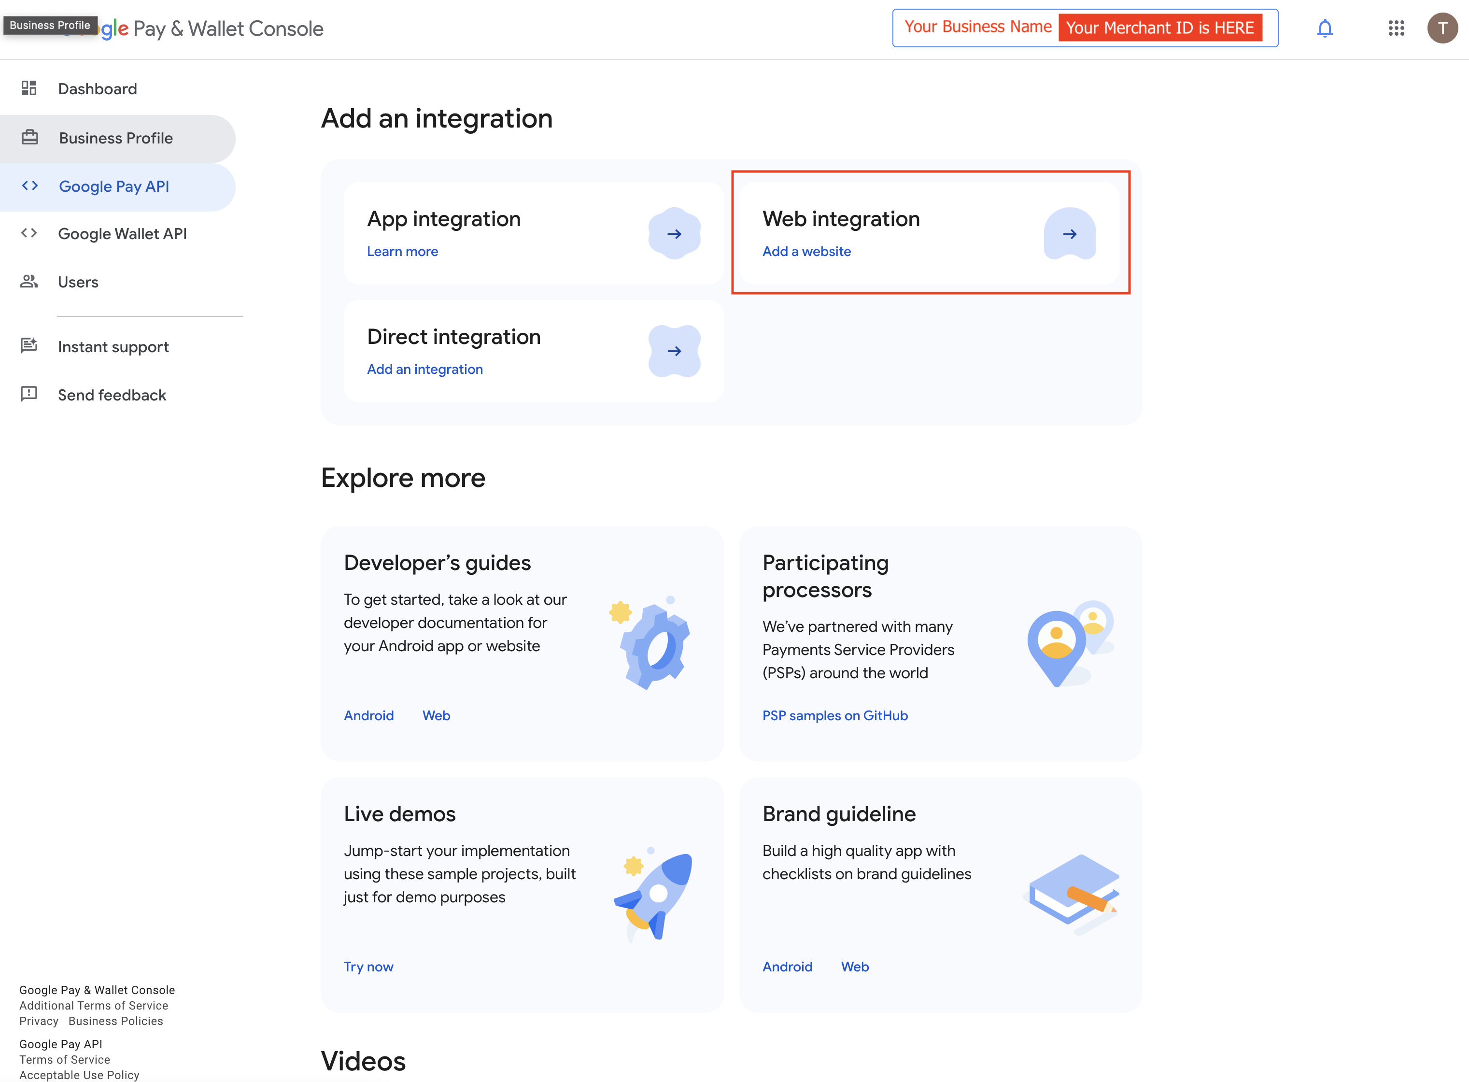Open the Android link under Brand guideline
Image resolution: width=1469 pixels, height=1082 pixels.
click(787, 967)
